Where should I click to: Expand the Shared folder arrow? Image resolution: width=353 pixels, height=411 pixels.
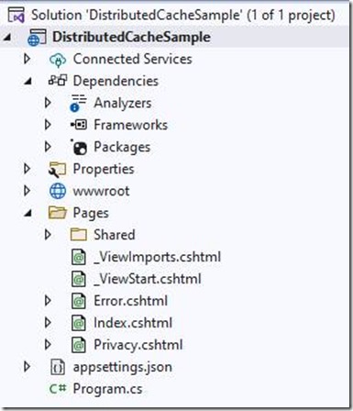[48, 235]
